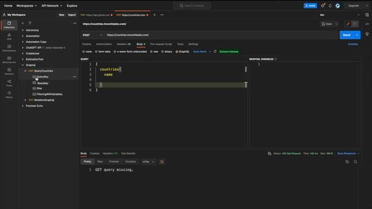Image resolution: width=372 pixels, height=209 pixels.
Task: Open the APIs sidebar panel
Action: click(x=9, y=37)
